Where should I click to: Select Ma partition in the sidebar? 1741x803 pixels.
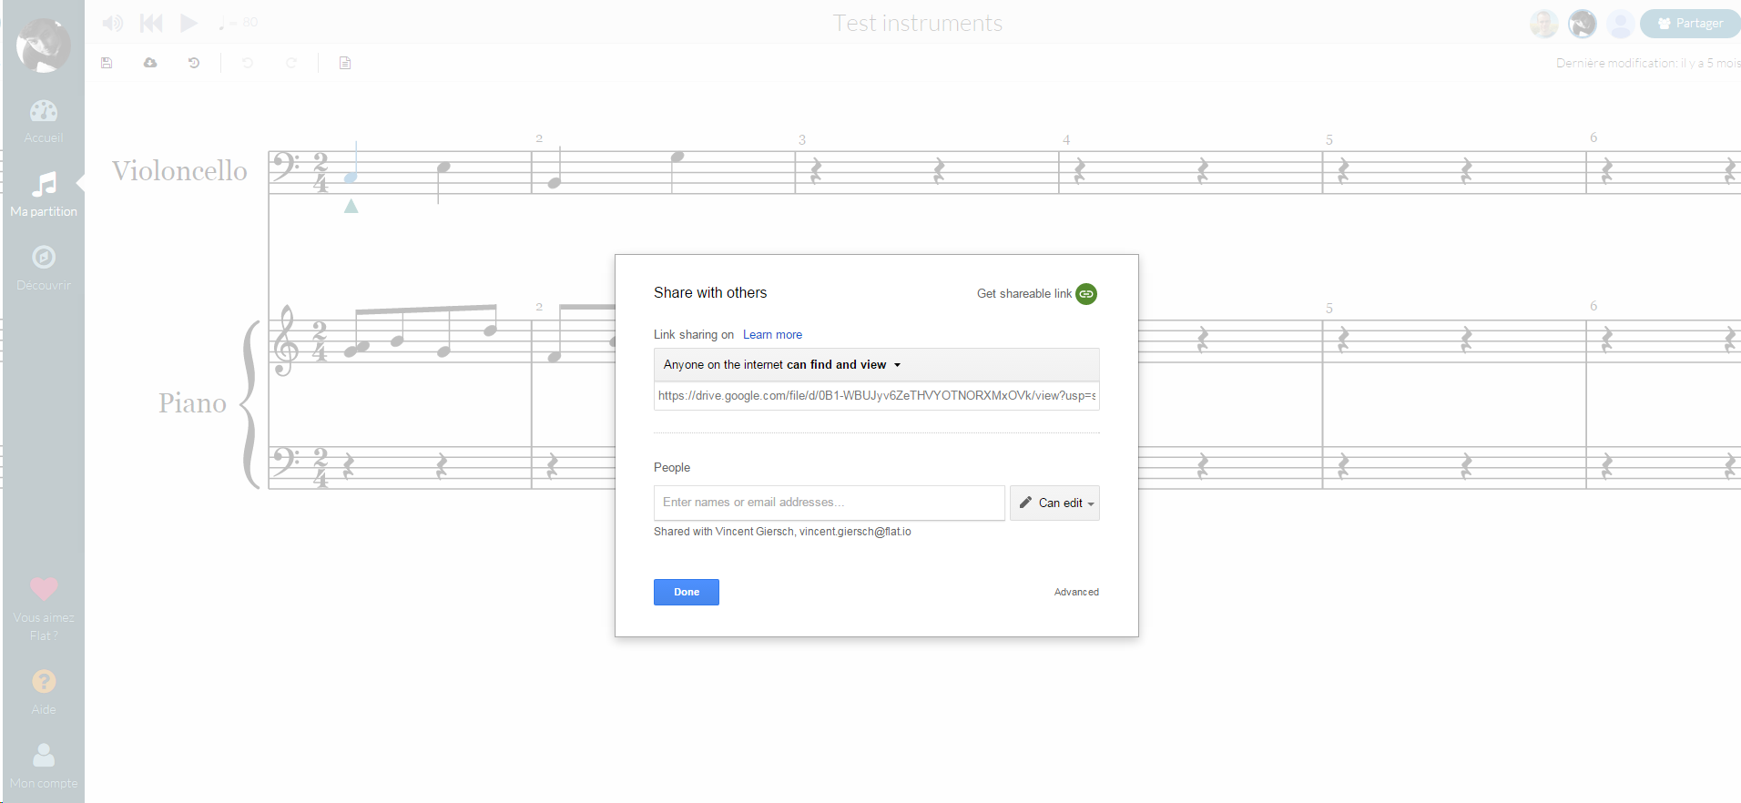[x=44, y=195]
